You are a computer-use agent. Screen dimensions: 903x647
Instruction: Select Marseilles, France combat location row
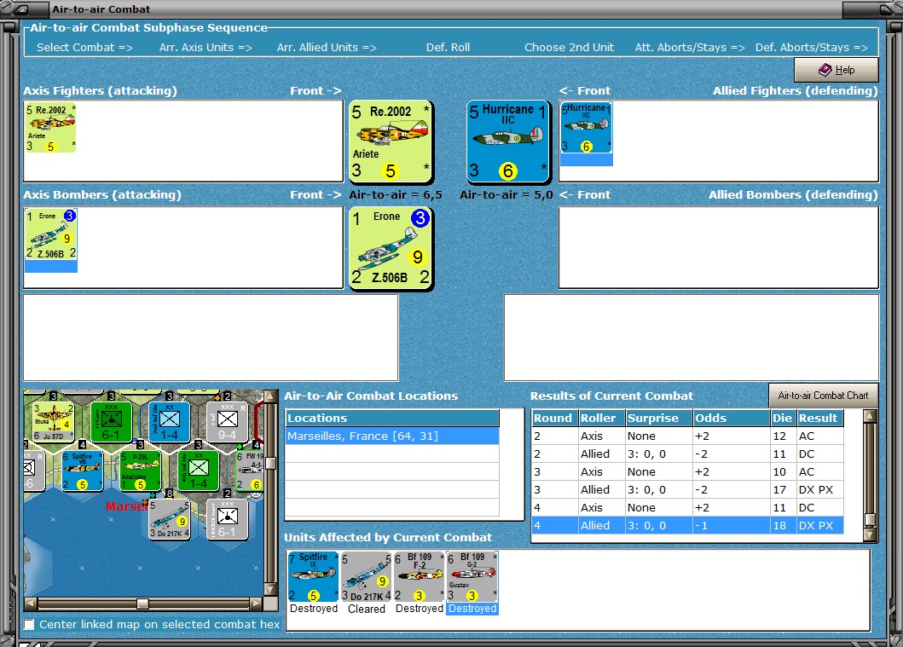[392, 436]
